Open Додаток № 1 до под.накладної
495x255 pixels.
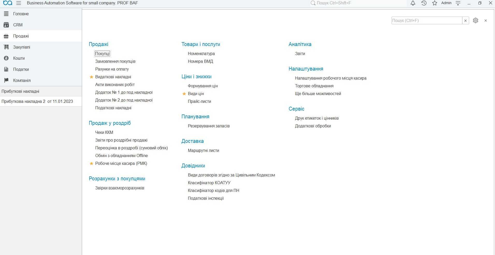pos(124,92)
